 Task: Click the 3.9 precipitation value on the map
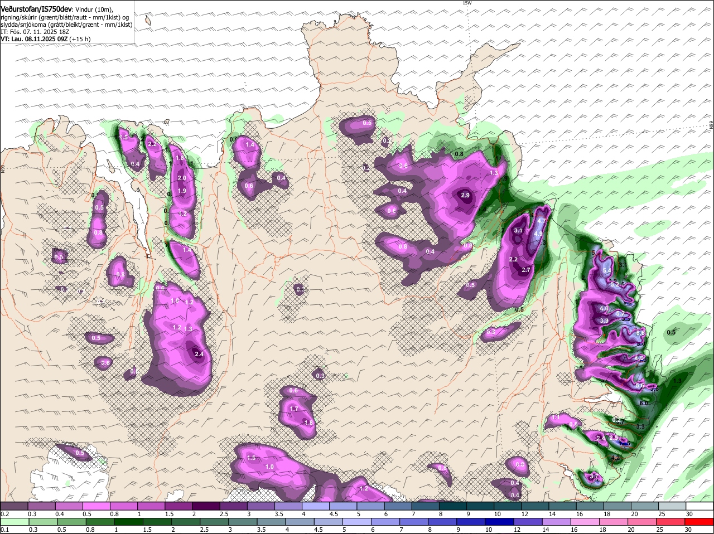[x=604, y=321]
